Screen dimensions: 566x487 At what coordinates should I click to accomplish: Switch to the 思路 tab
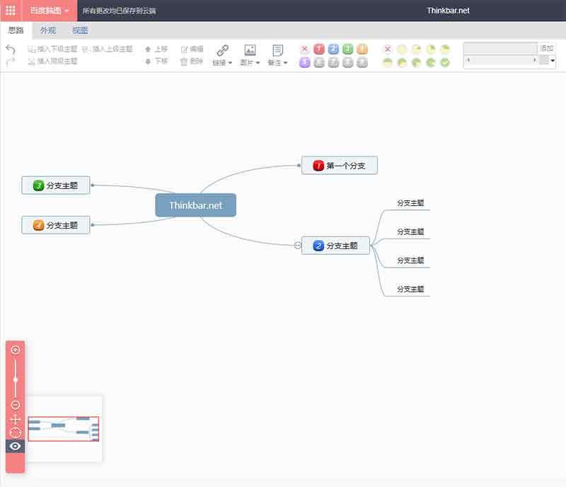click(x=16, y=30)
